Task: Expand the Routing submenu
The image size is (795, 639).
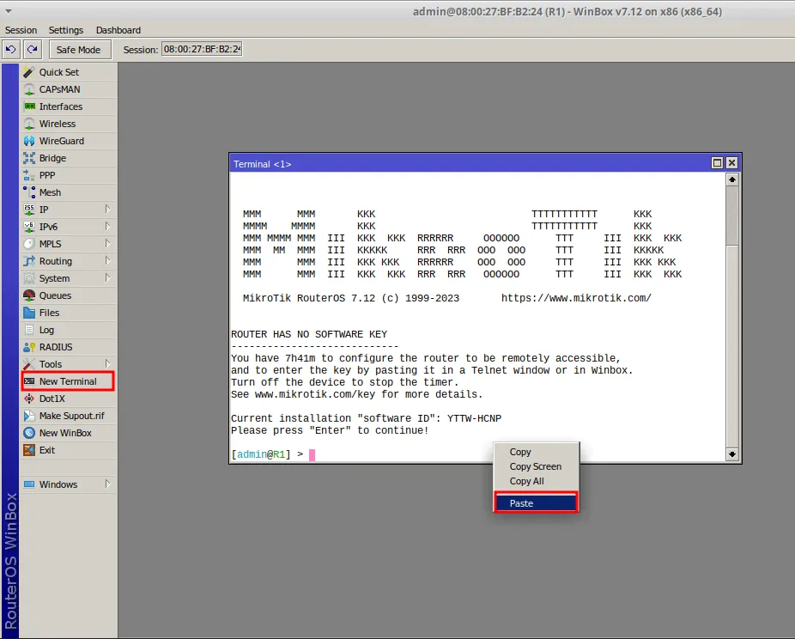Action: point(68,261)
